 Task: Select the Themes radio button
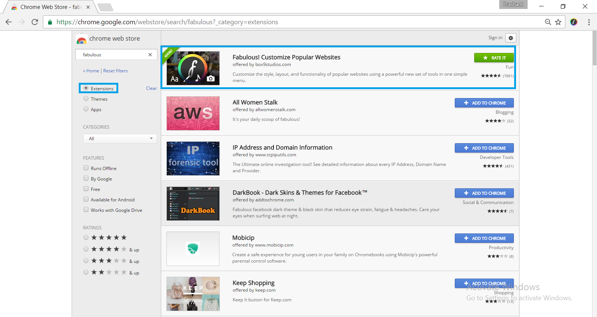pos(86,98)
